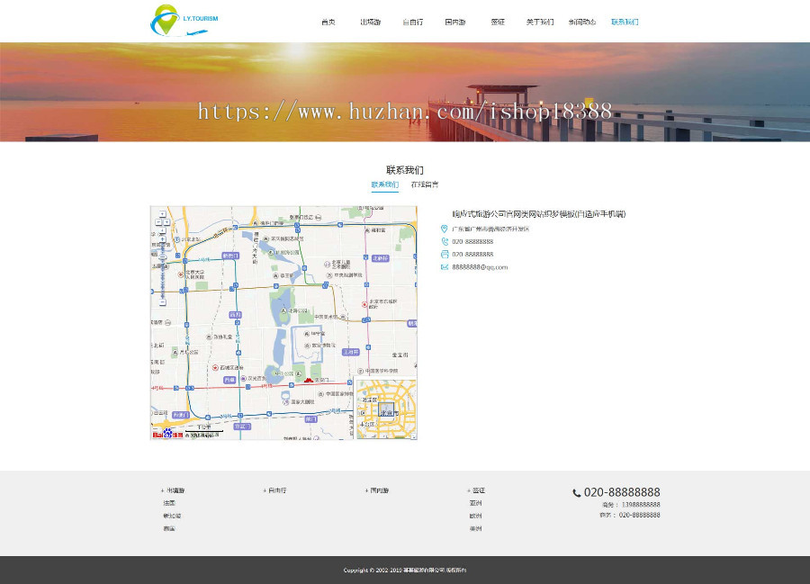Open the 联系我们 header menu item
This screenshot has height=584, width=810.
625,22
